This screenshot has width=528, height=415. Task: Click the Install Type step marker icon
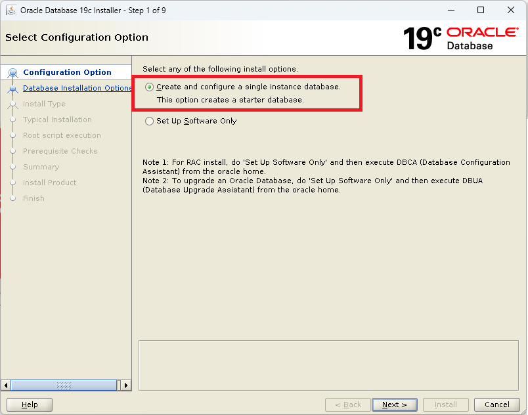(x=12, y=104)
